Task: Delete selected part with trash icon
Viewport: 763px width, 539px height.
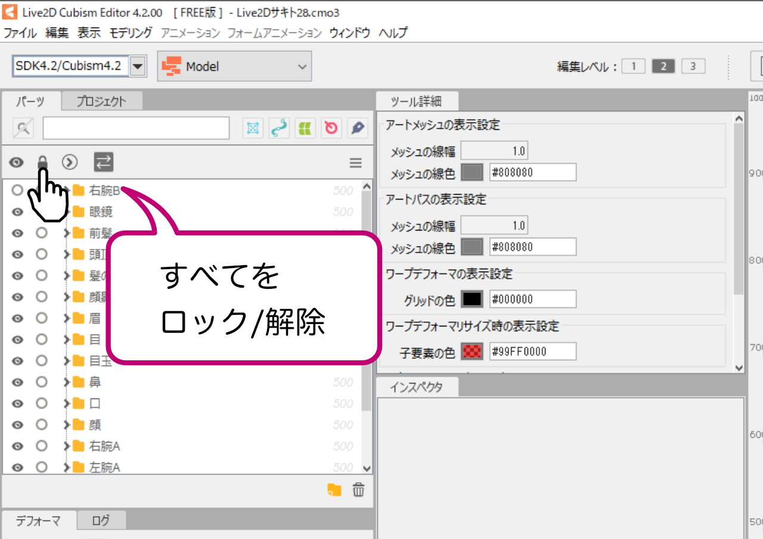Action: coord(358,490)
